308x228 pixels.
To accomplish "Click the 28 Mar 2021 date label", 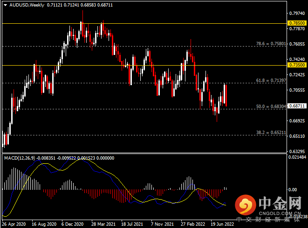I will (103, 224).
